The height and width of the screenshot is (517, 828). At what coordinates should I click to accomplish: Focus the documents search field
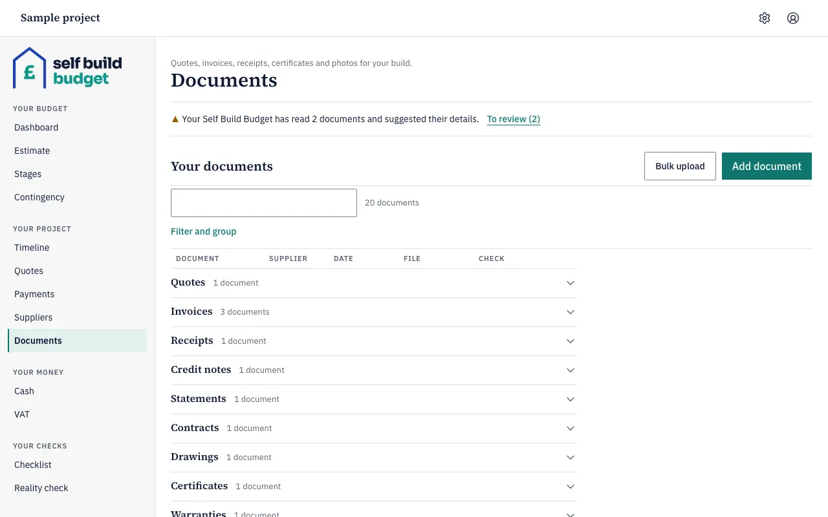tap(264, 203)
